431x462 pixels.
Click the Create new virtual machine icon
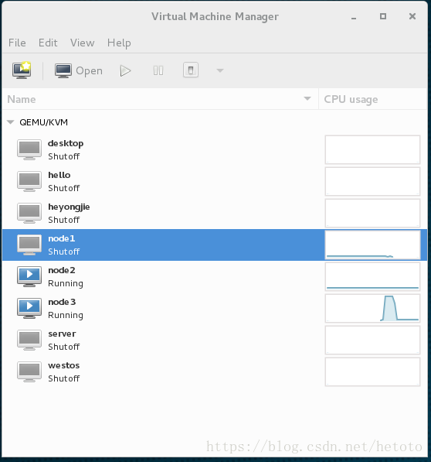(x=22, y=70)
